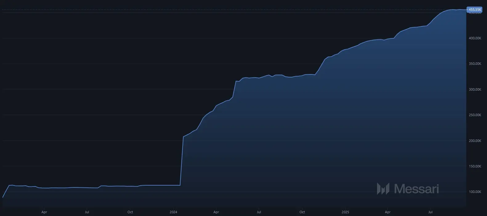Image resolution: width=487 pixels, height=216 pixels.
Task: Click the 200.00K y-axis label
Action: coord(475,141)
